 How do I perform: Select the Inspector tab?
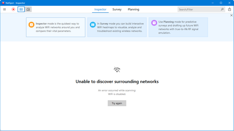pos(100,9)
